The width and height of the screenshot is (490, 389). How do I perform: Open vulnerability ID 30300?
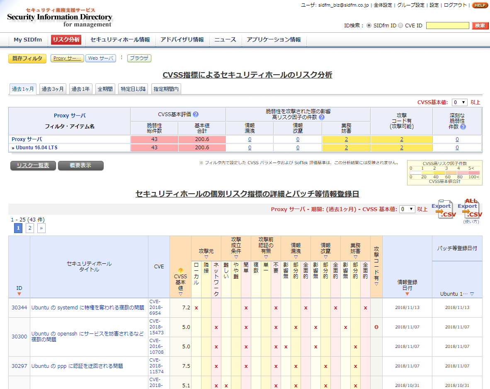19,337
